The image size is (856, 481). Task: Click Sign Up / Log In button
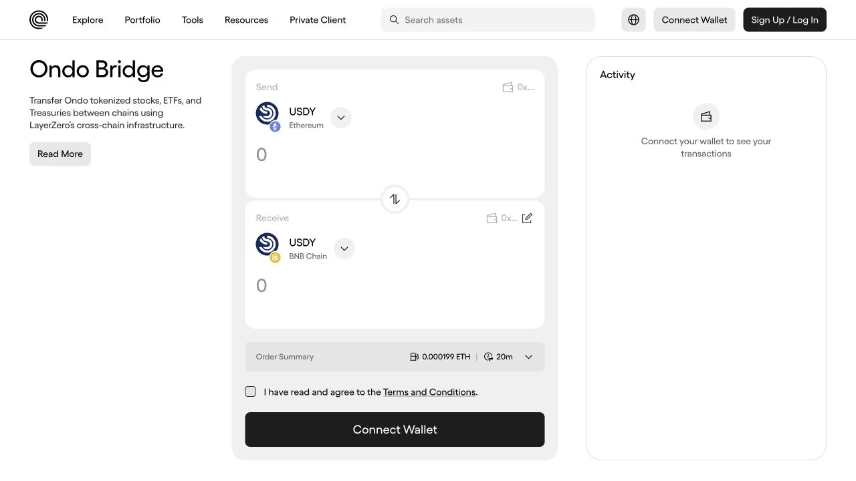click(784, 20)
